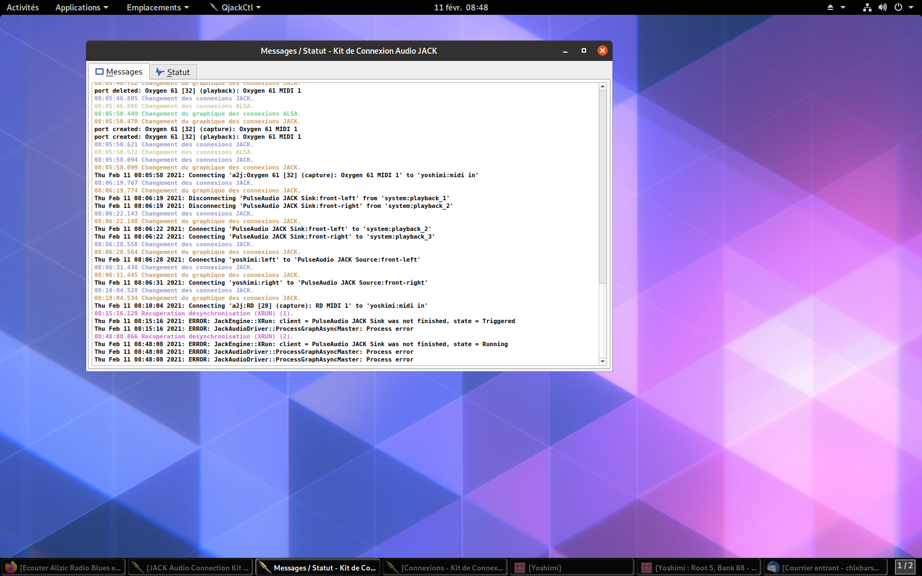This screenshot has height=576, width=922.
Task: Open the Activités overview
Action: 23,7
